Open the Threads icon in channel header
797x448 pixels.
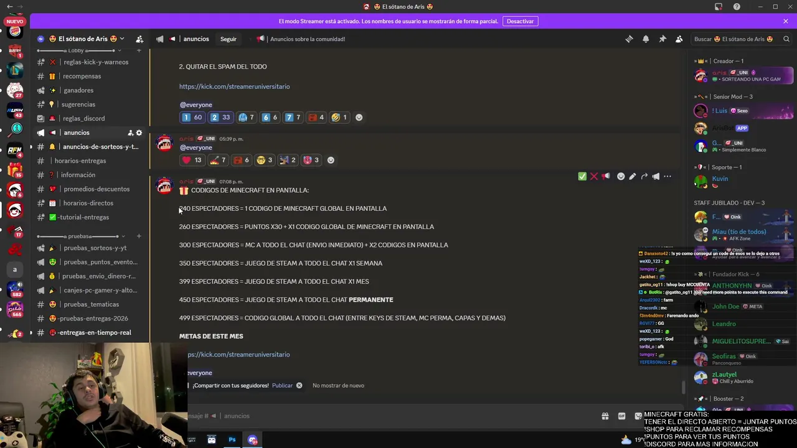pyautogui.click(x=629, y=39)
